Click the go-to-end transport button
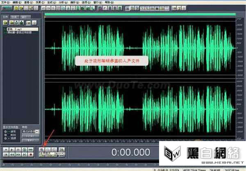Viewport: 246px width, 171px height. coord(25,155)
